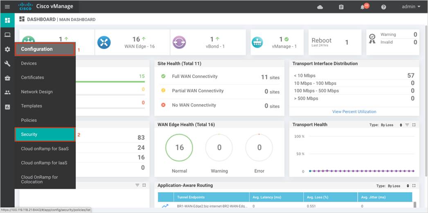The image size is (428, 213).
Task: Sort by Avg. Latency (ms) column
Action: (x=276, y=197)
